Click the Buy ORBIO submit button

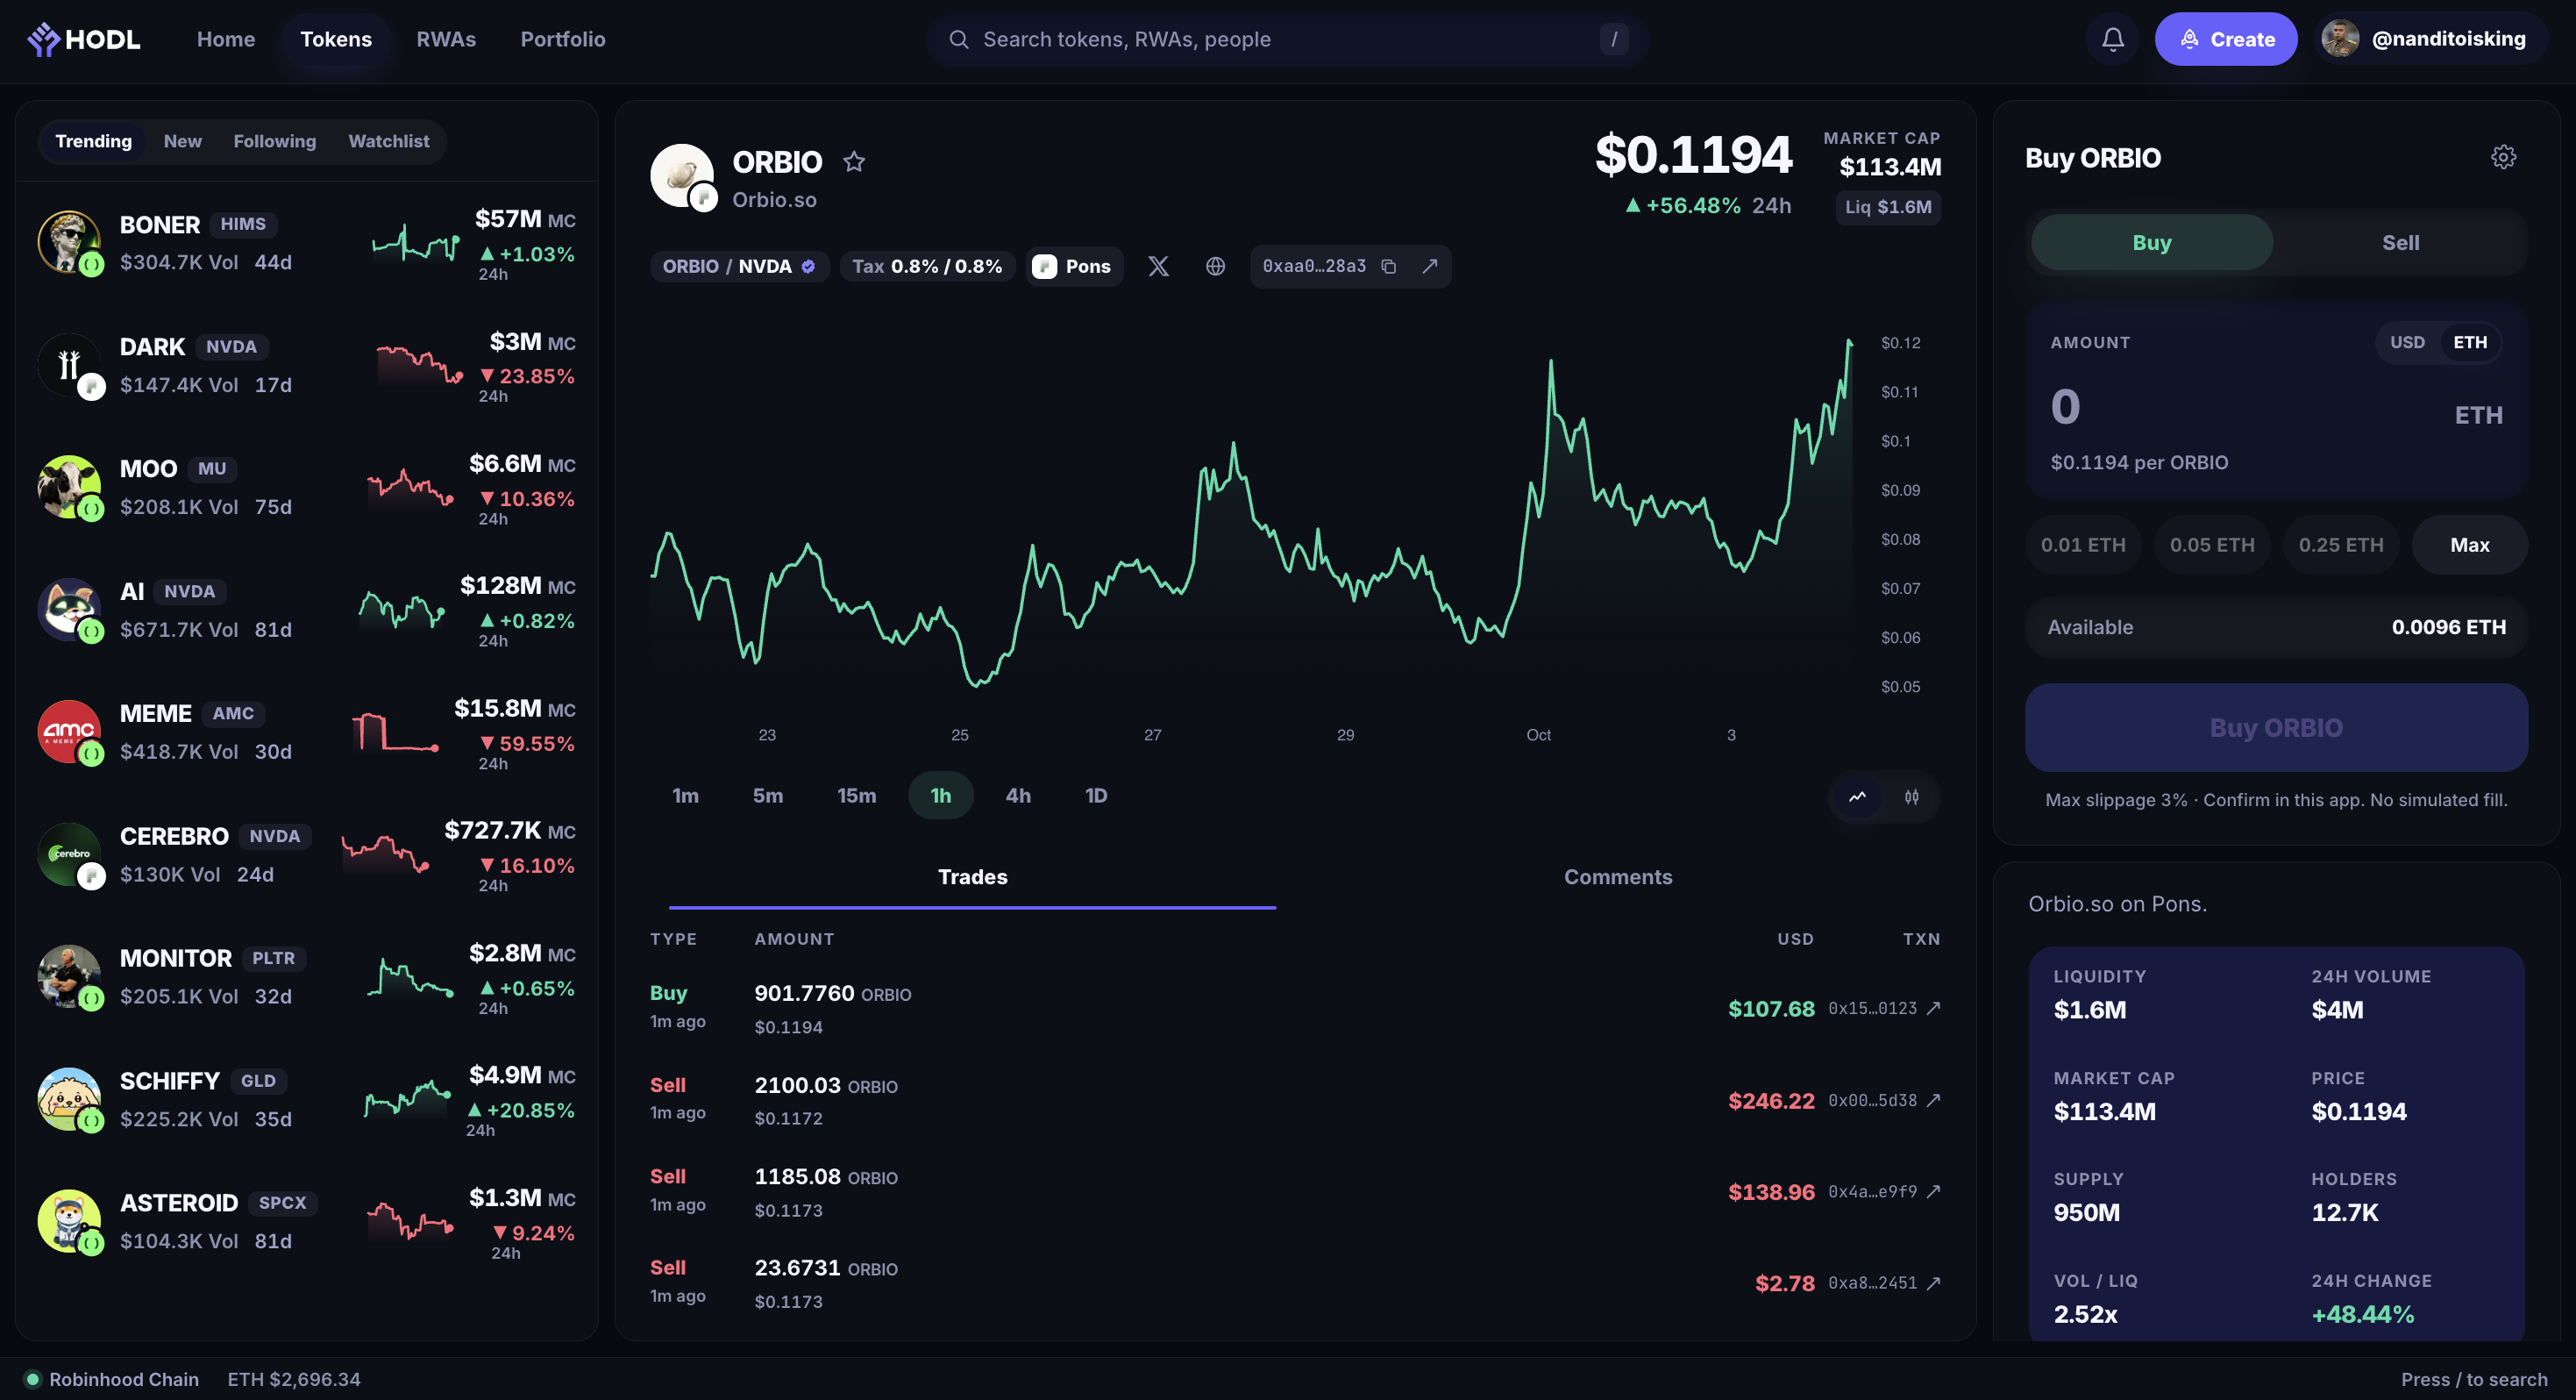tap(2276, 727)
